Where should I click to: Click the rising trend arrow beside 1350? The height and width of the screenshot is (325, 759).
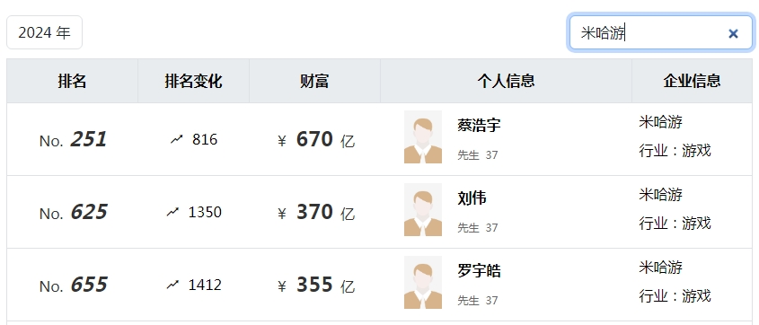coord(172,212)
